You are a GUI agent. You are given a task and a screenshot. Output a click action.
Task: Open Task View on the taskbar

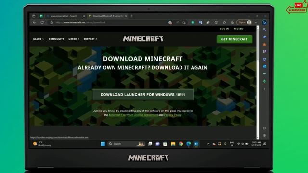pyautogui.click(x=150, y=144)
